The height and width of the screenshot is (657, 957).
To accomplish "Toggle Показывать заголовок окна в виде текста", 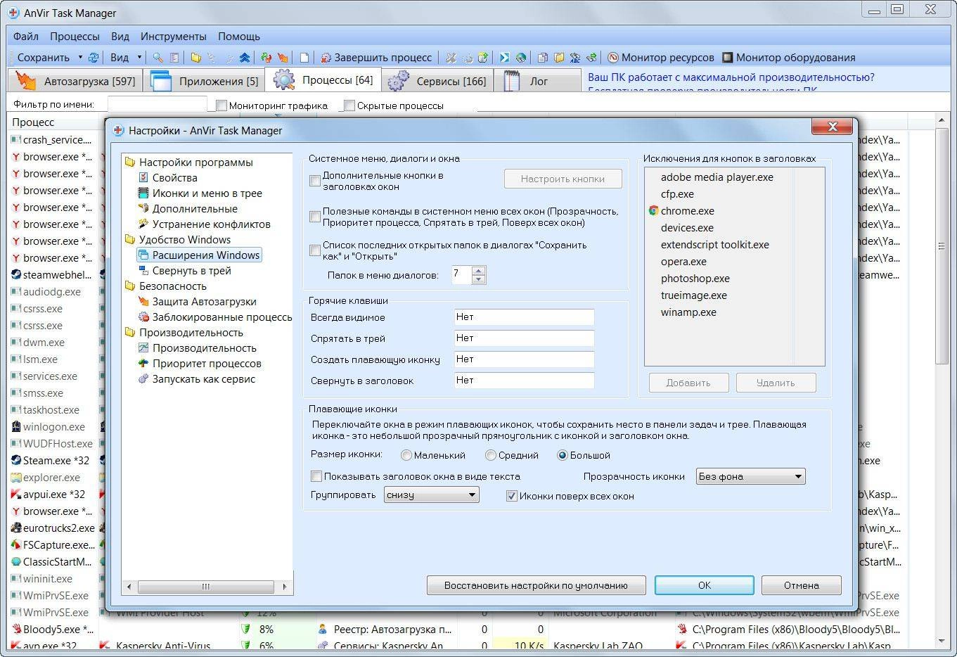I will pos(316,476).
